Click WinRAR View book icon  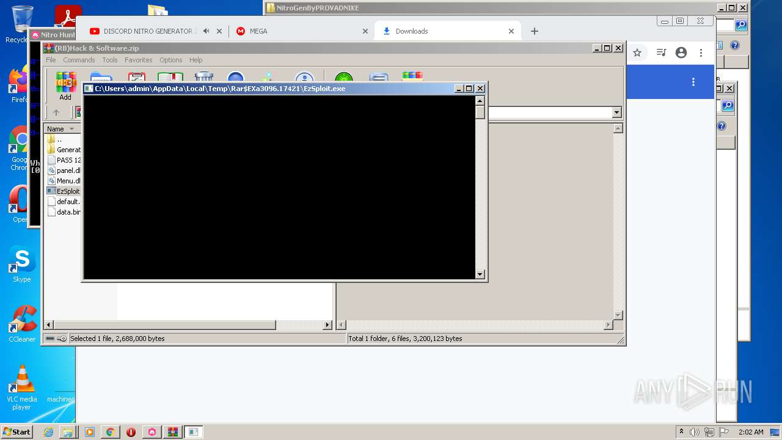click(x=170, y=78)
